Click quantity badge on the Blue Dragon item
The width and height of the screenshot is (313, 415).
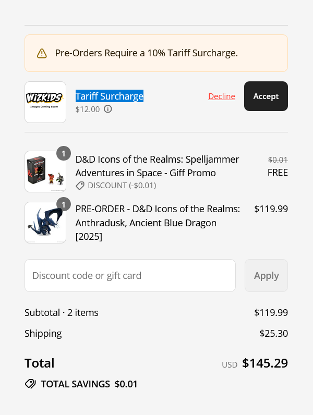64,204
